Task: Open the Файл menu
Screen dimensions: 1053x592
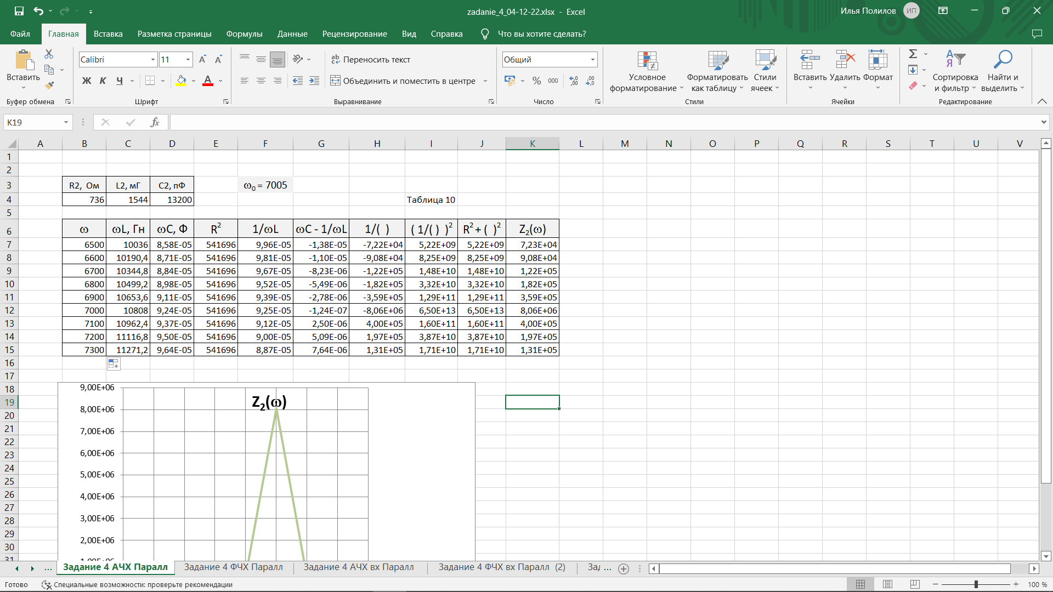Action: (x=20, y=34)
